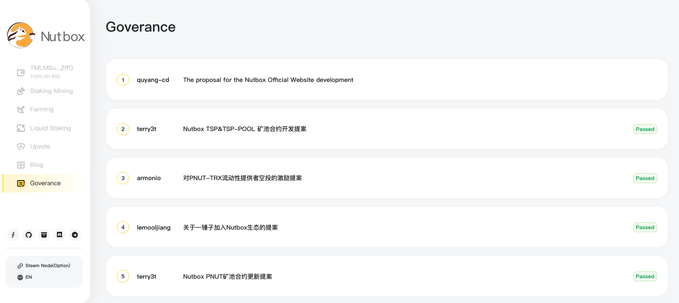The image size is (679, 303).
Task: Click the balance 11,610,101.905
Action: [x=45, y=77]
